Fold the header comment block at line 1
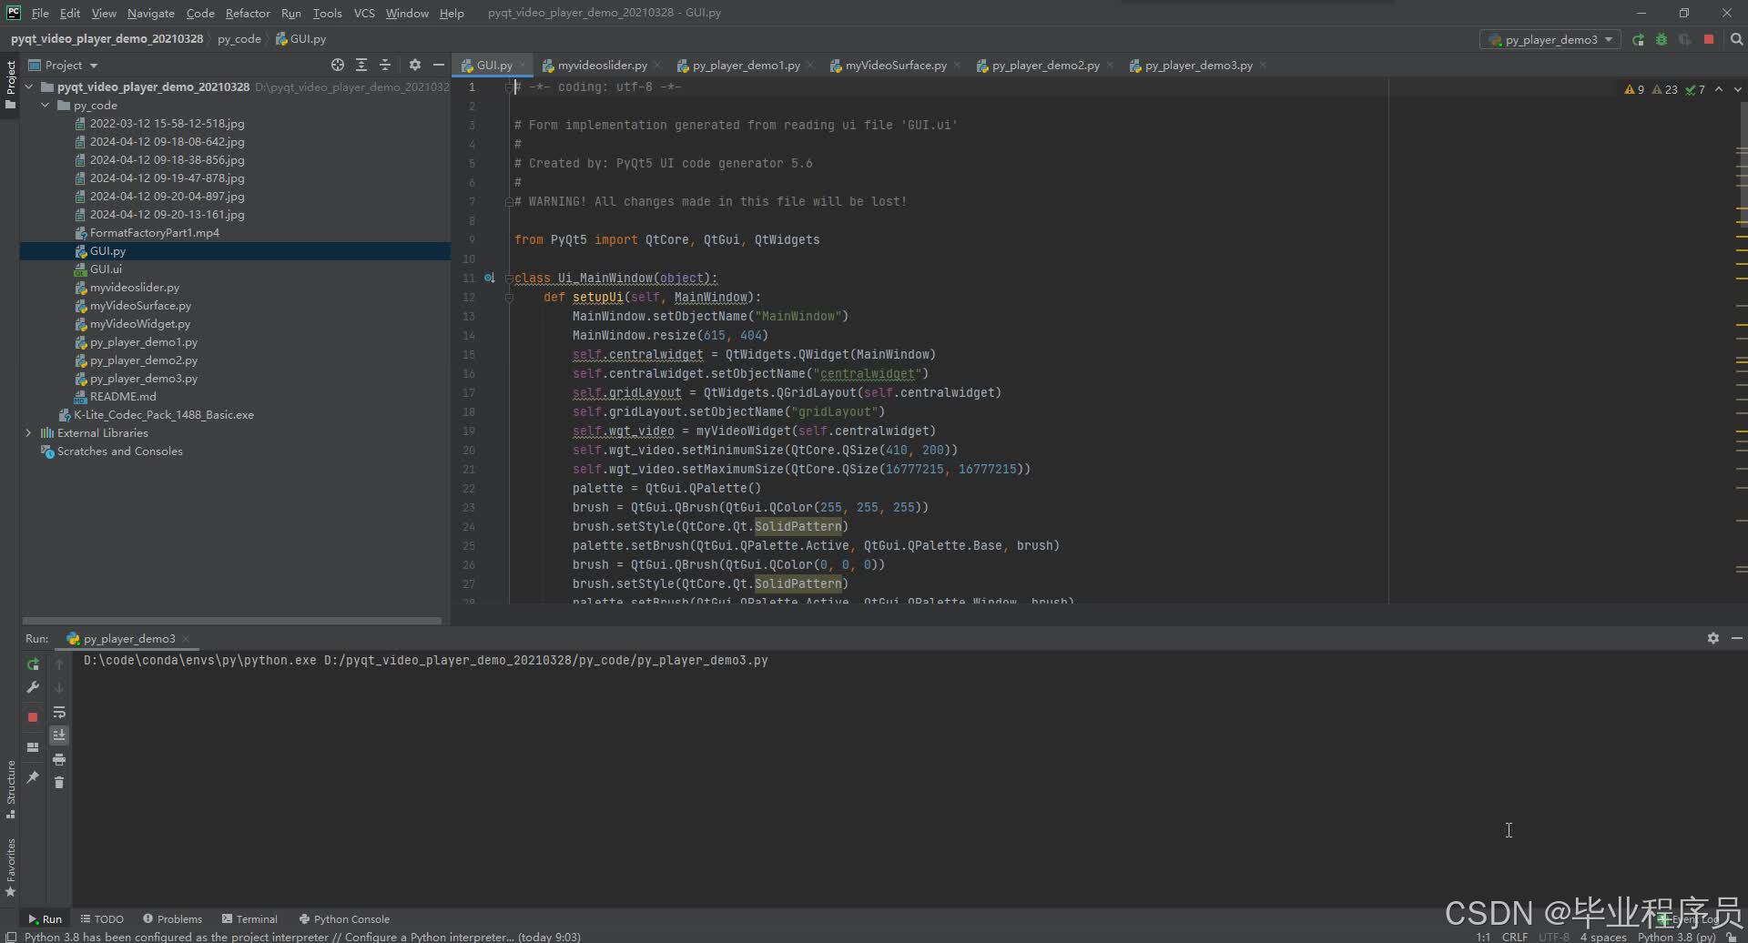Image resolution: width=1748 pixels, height=943 pixels. [x=510, y=87]
